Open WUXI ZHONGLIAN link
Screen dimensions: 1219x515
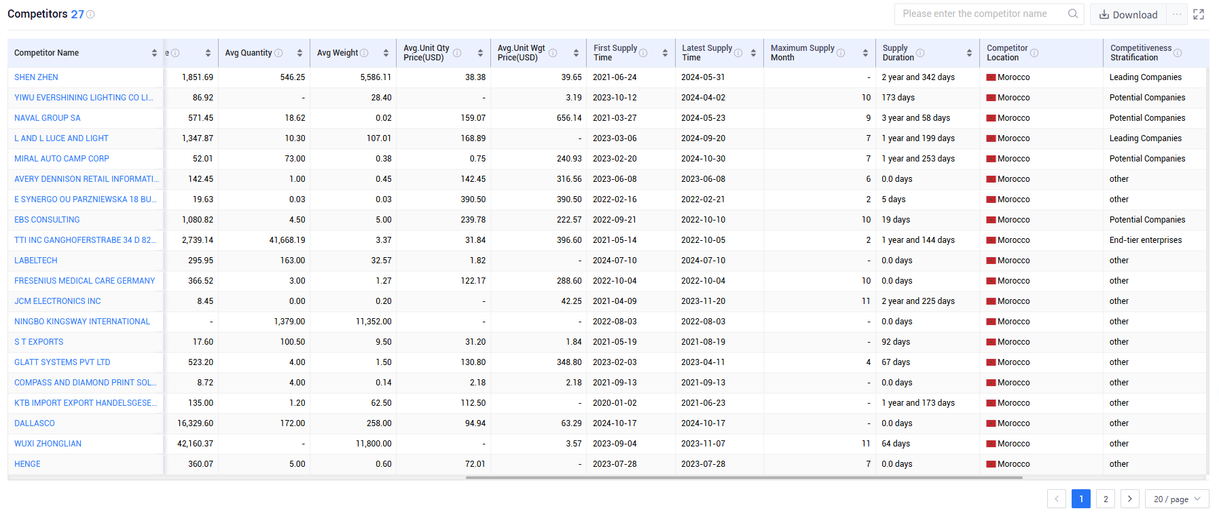coord(48,444)
